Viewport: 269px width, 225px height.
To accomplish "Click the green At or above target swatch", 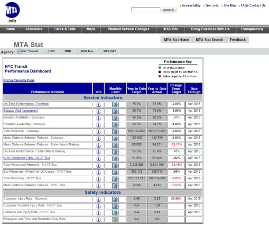I will pos(160,68).
